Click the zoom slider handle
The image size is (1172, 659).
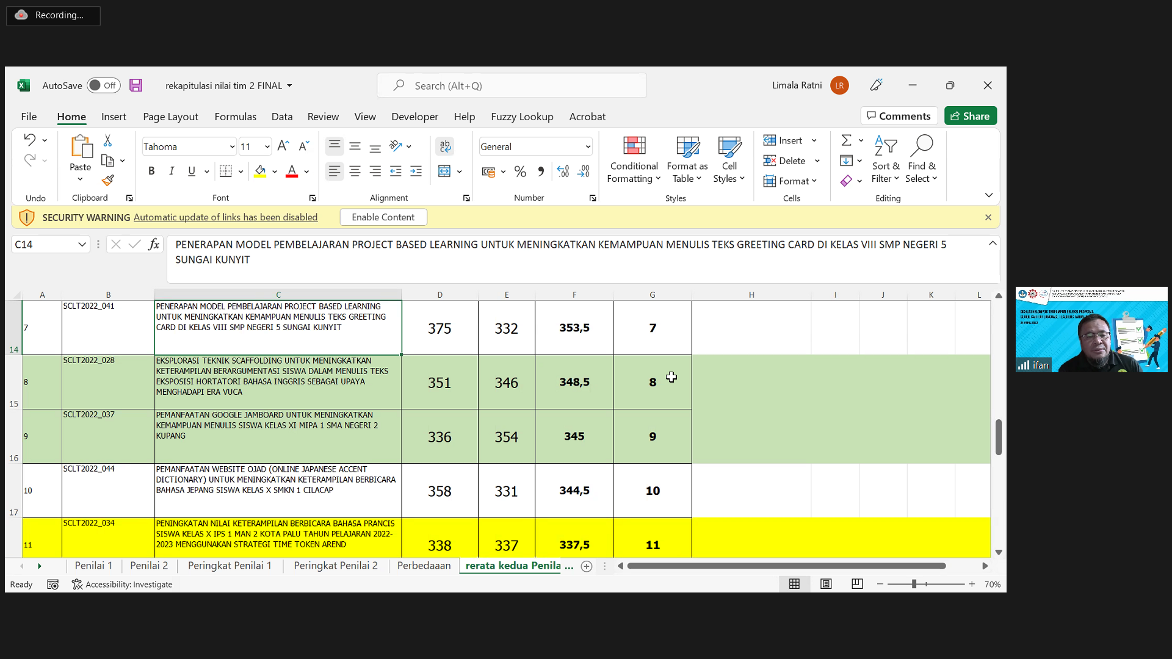point(914,584)
